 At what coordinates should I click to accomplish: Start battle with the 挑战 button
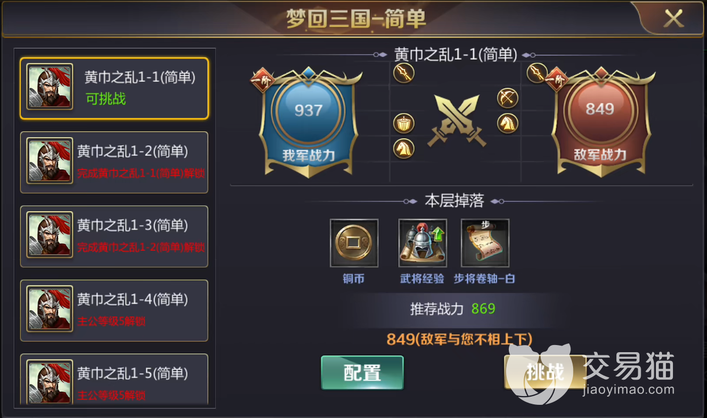point(545,372)
